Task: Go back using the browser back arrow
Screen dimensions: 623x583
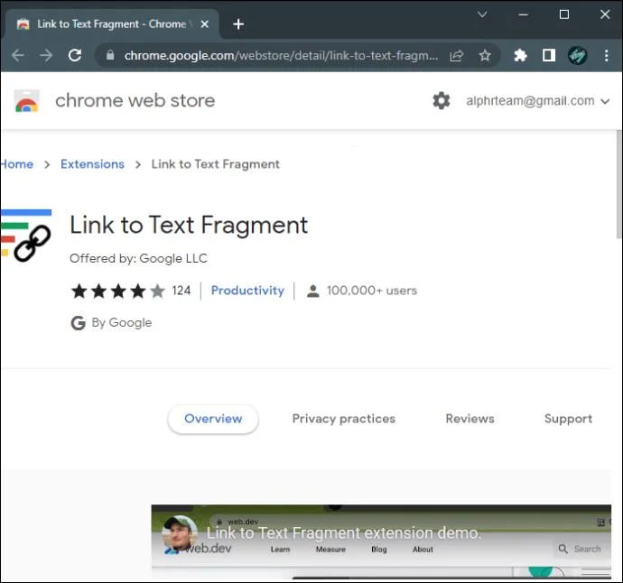Action: pos(17,55)
